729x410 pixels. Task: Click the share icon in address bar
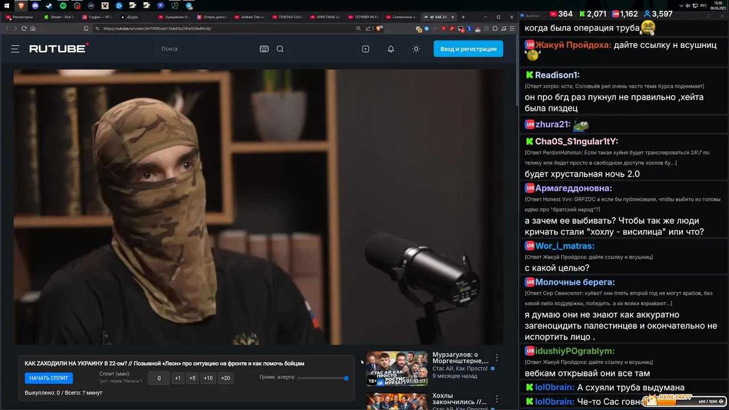point(368,28)
